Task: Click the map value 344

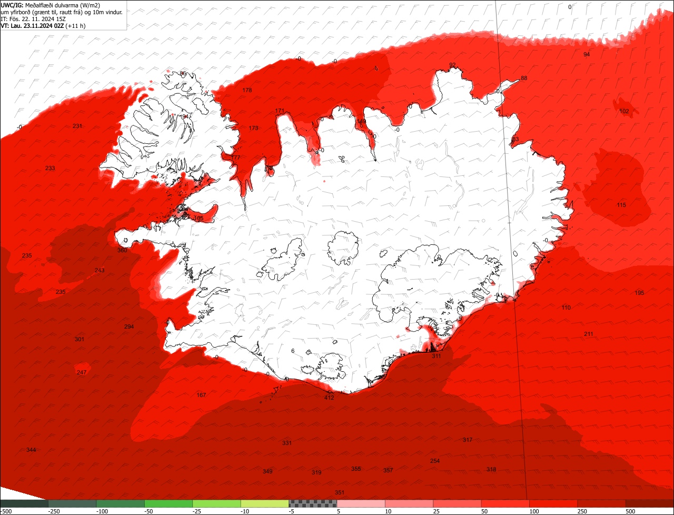Action: 31,450
